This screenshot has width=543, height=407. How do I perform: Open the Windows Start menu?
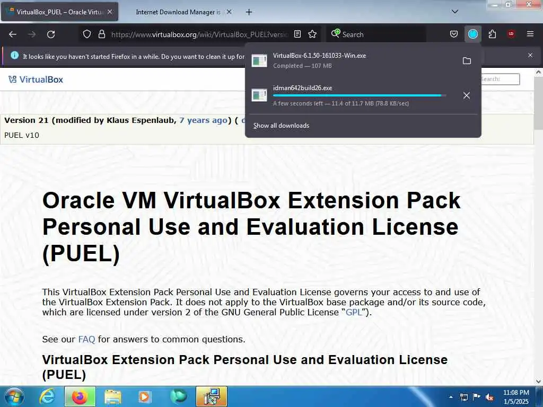[14, 396]
